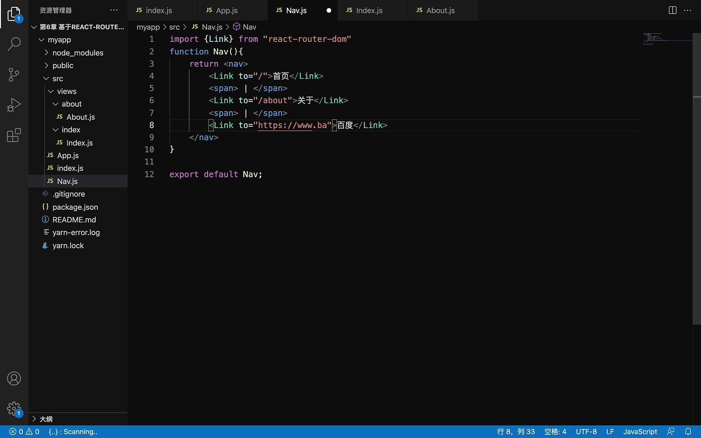The height and width of the screenshot is (438, 701).
Task: Open index.js under src in file tree
Action: tap(78, 168)
